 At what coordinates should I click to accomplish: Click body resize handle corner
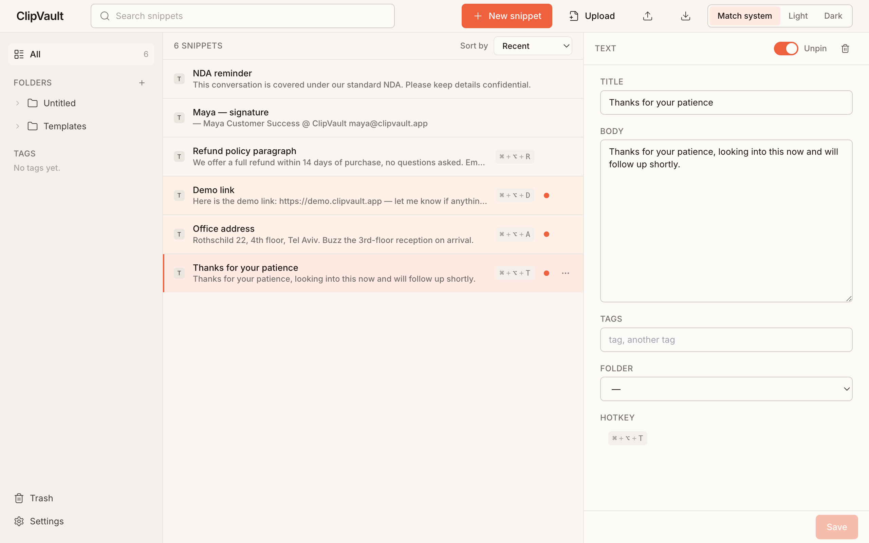(849, 298)
